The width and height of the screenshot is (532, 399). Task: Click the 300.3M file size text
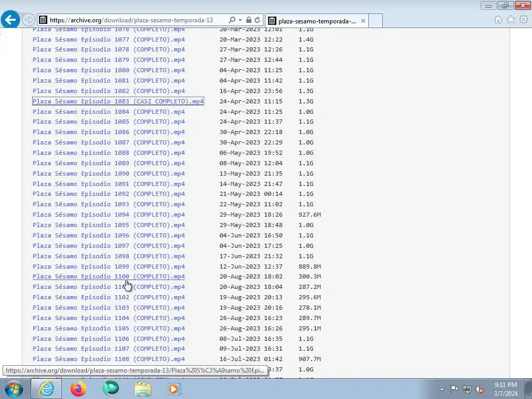point(310,276)
